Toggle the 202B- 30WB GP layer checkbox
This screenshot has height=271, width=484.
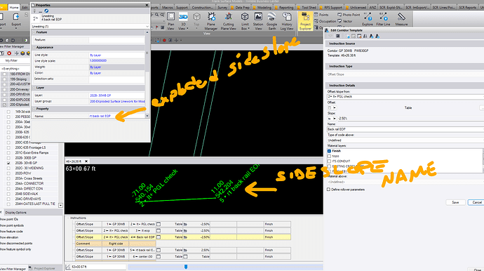tap(8, 163)
